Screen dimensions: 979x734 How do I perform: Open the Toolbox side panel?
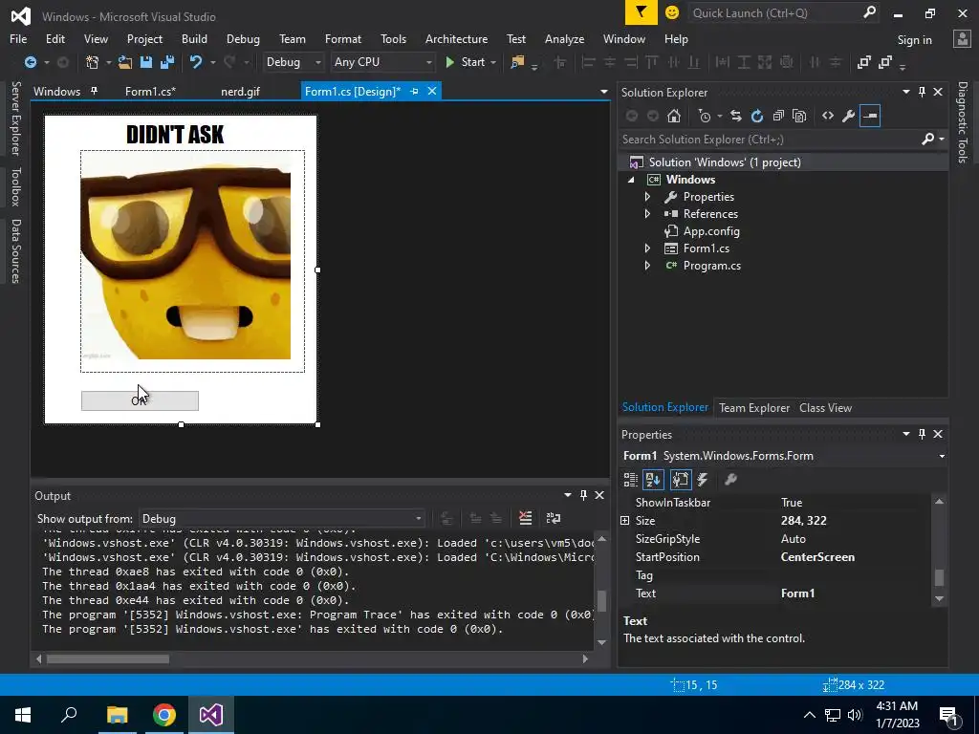tap(16, 186)
